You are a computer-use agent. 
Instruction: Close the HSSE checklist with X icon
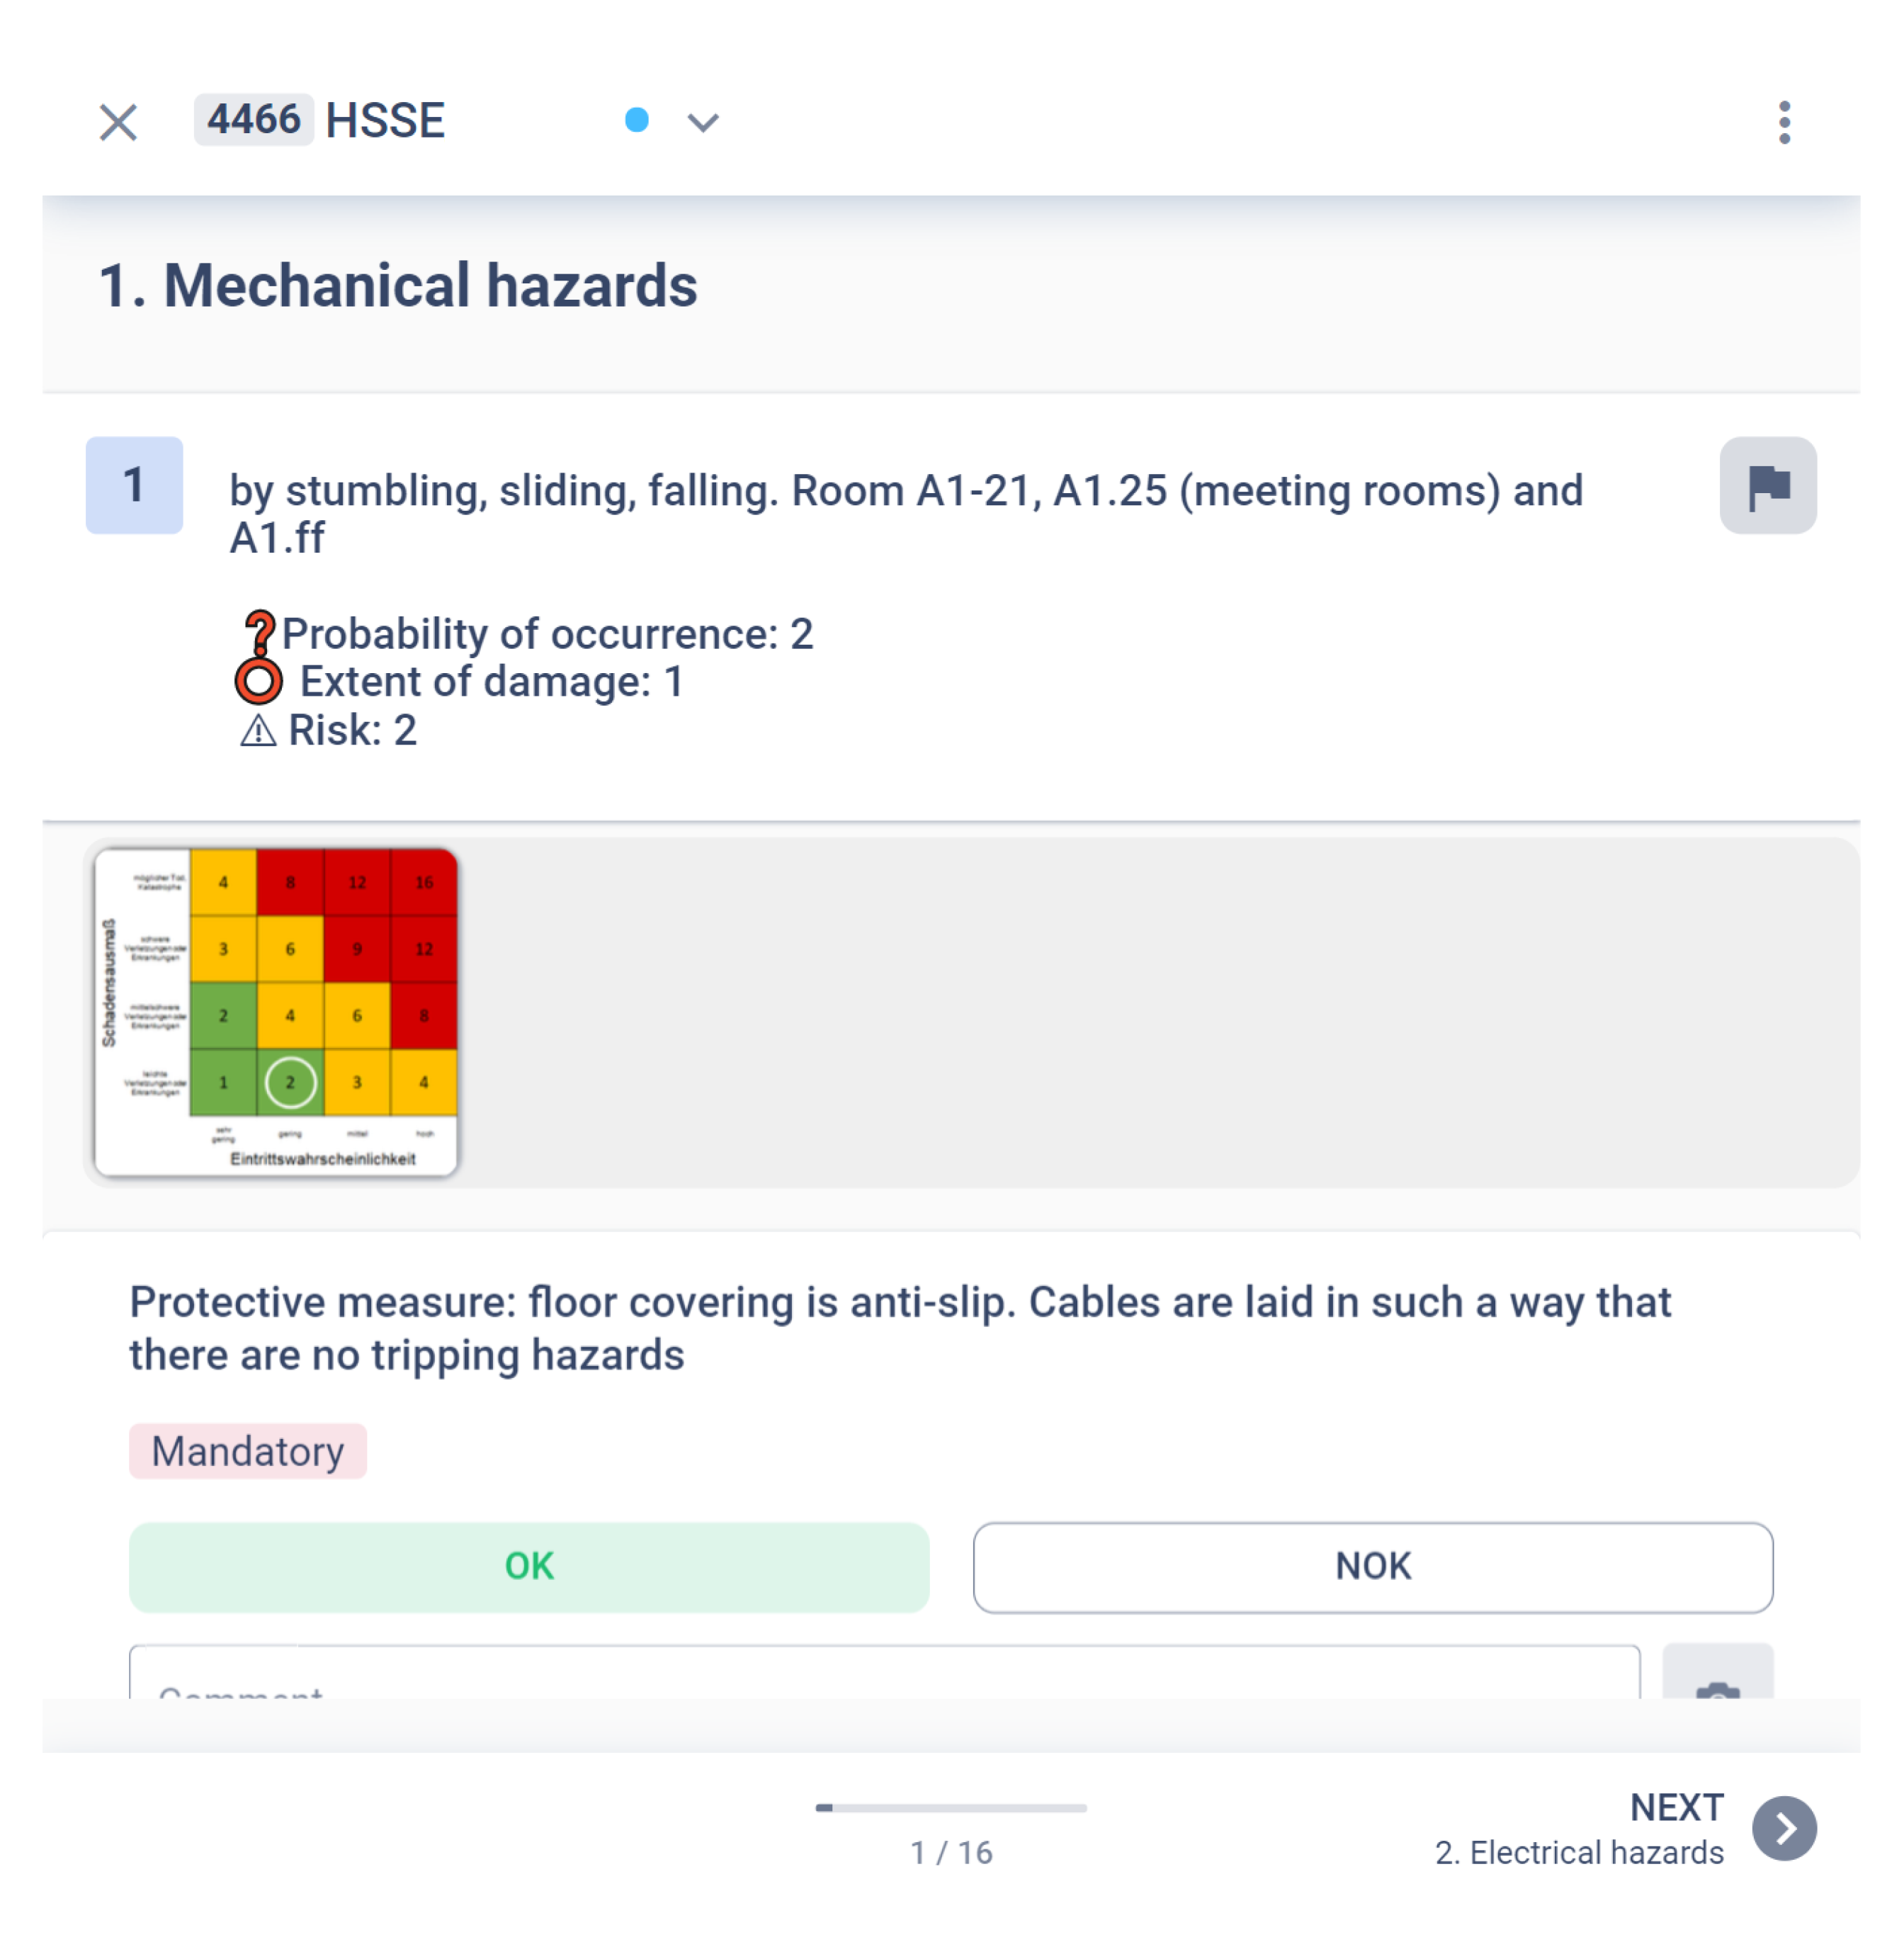(118, 122)
